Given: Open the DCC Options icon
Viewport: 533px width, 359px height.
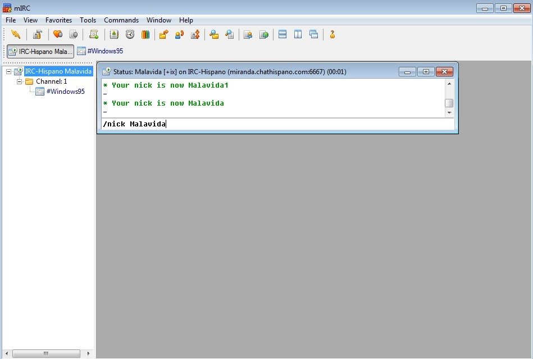Looking at the screenshot, I should (x=195, y=34).
